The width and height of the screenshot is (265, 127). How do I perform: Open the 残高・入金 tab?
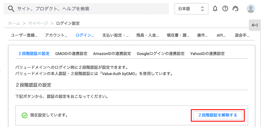point(147,35)
